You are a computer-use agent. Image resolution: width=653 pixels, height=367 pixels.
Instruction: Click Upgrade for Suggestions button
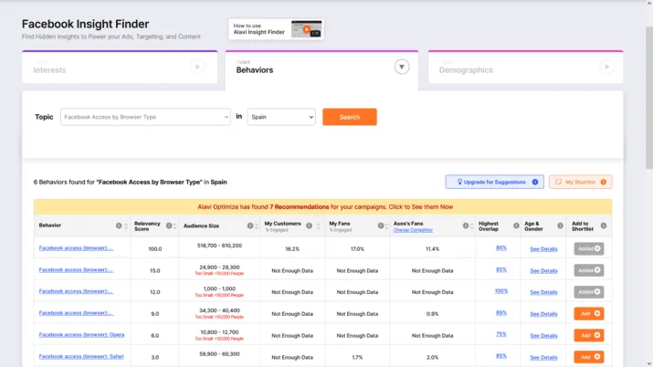(x=494, y=182)
